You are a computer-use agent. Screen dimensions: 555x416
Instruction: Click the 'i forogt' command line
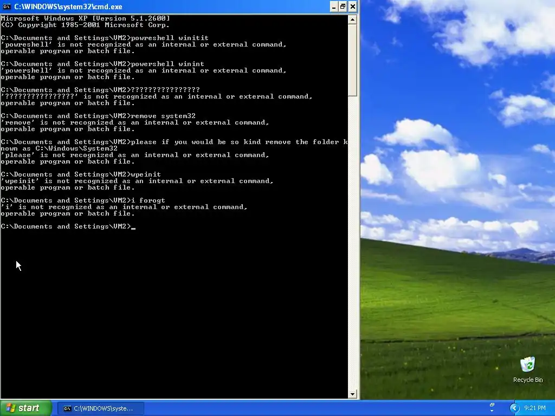[83, 200]
